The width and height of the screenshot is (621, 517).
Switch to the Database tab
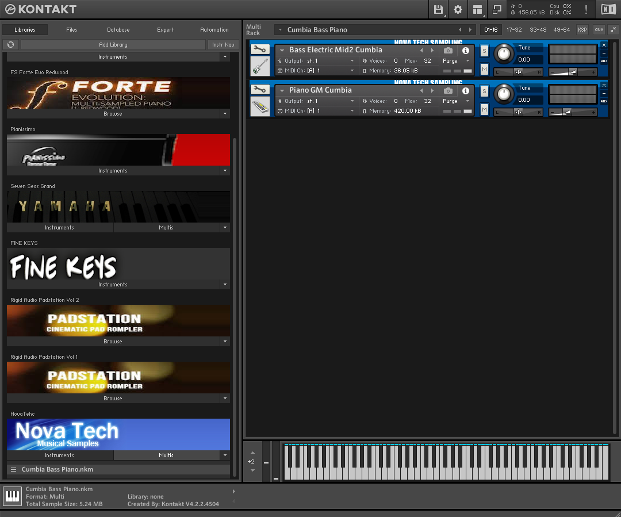coord(118,30)
